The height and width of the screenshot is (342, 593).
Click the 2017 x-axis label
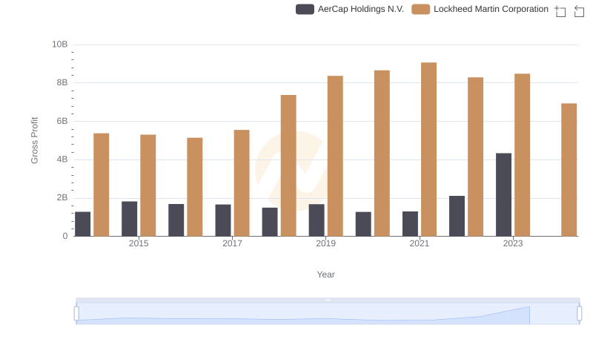232,243
